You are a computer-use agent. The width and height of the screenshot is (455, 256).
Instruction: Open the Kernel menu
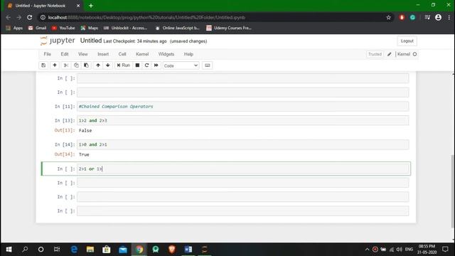pos(142,54)
